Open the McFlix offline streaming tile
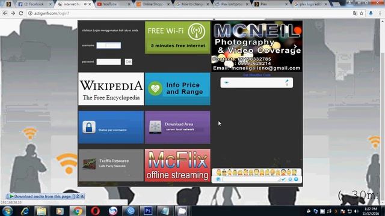Viewport: 385px width, 216px height. coord(177,166)
